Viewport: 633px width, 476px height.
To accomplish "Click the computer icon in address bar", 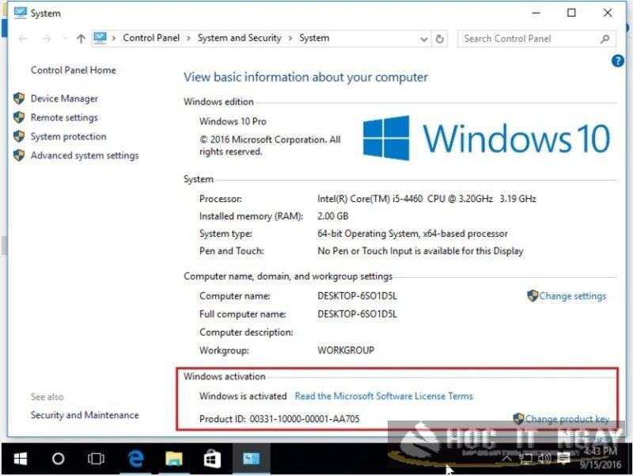I will [100, 38].
